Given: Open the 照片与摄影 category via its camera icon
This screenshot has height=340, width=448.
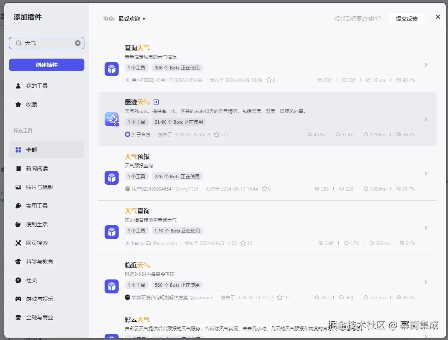Looking at the screenshot, I should pos(18,187).
